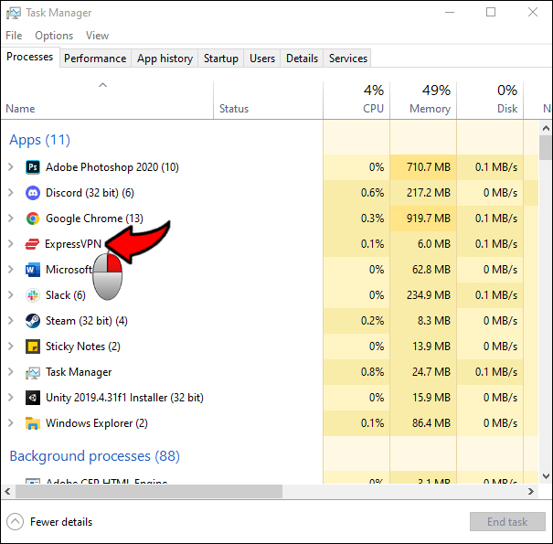Go to the Services tab
The width and height of the screenshot is (553, 544).
point(347,59)
